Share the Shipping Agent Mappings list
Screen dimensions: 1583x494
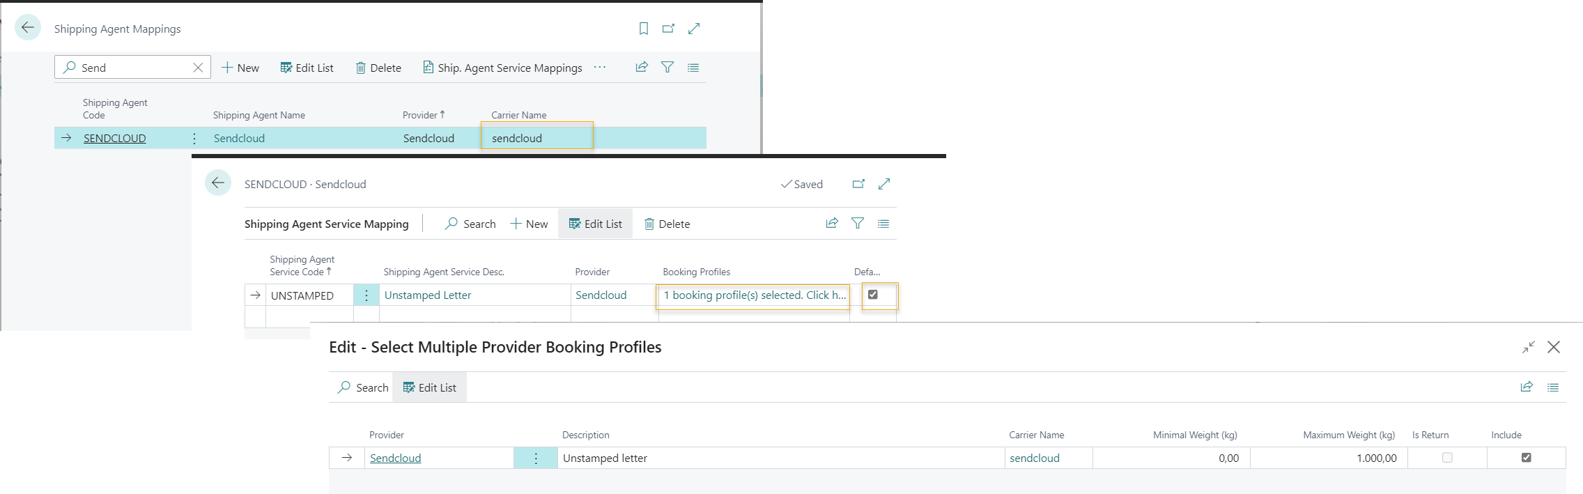coord(642,67)
